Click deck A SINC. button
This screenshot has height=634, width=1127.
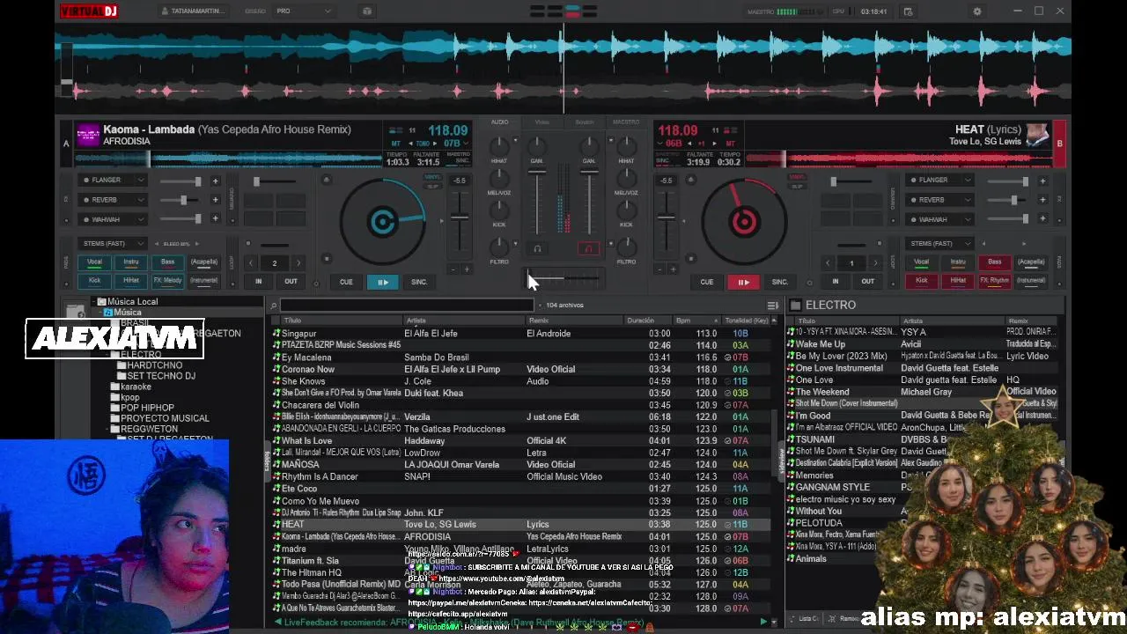[x=419, y=282]
